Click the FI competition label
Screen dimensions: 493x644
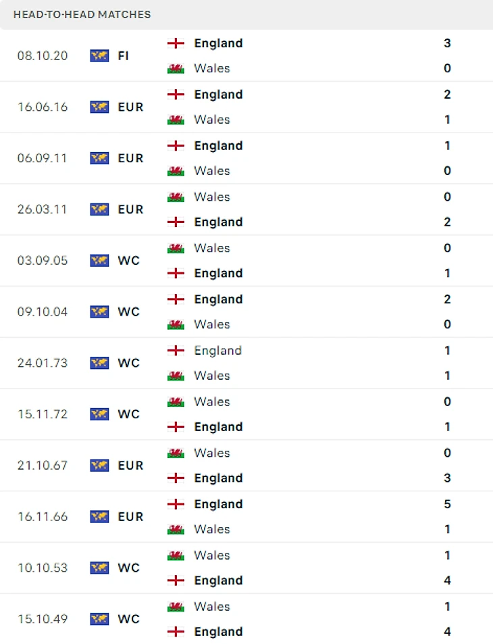click(123, 55)
